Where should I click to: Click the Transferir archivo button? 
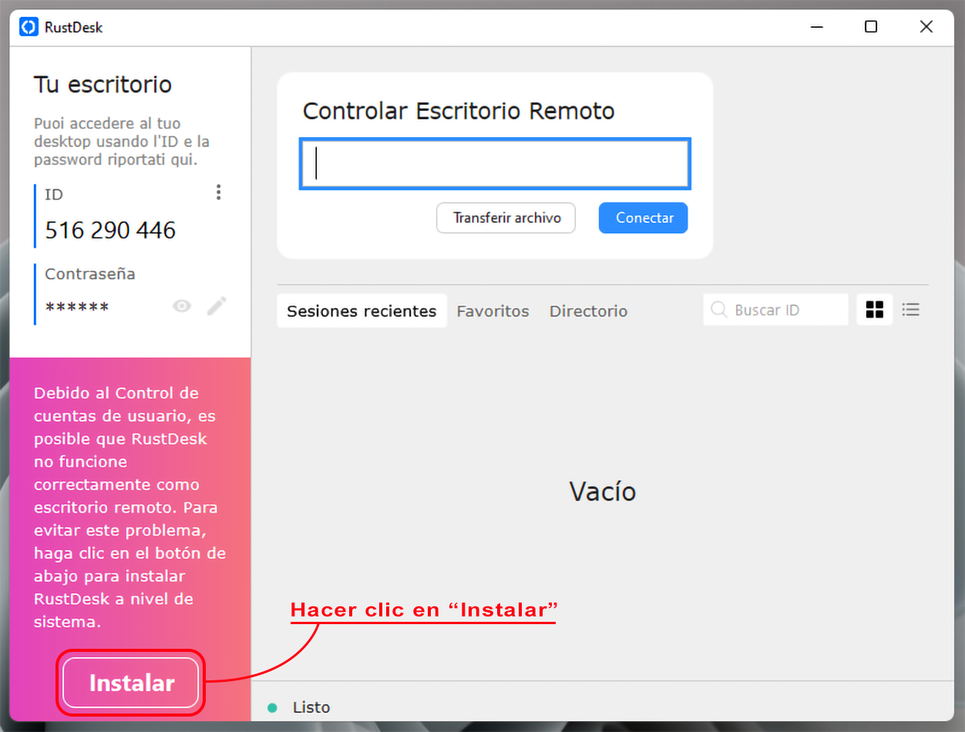pos(506,218)
